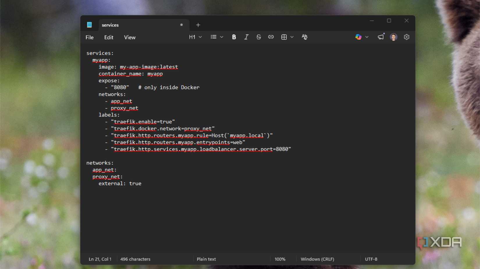Open the Copilot icon

358,37
